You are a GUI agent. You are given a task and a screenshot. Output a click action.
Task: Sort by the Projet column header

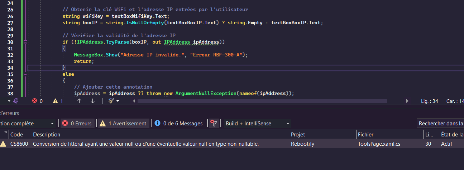coord(322,135)
